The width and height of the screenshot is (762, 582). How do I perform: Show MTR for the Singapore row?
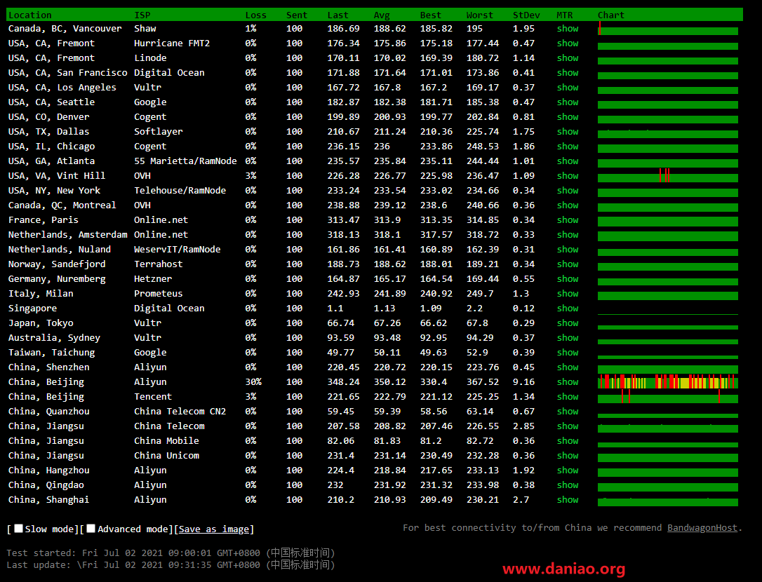(x=568, y=309)
